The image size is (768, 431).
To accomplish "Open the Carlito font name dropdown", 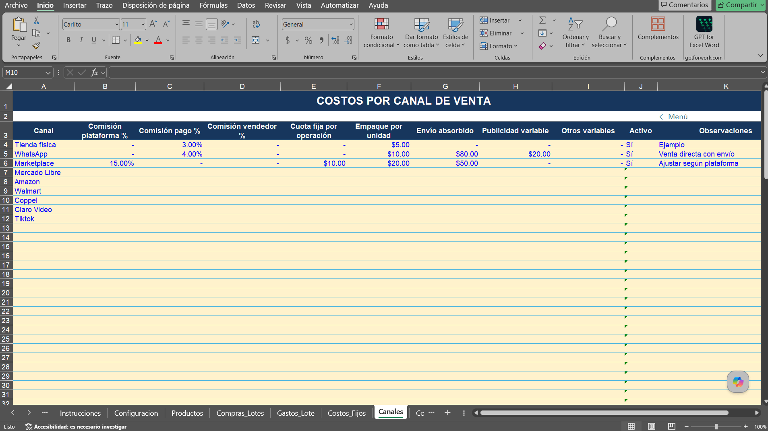I will 117,25.
